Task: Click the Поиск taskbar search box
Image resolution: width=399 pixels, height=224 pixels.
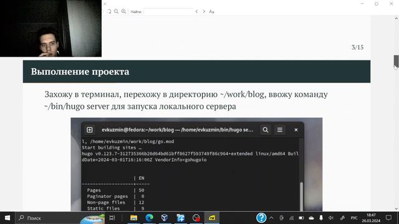Action: tap(60, 218)
